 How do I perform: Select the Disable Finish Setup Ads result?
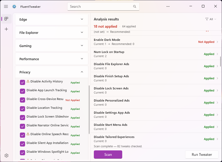pos(156,78)
